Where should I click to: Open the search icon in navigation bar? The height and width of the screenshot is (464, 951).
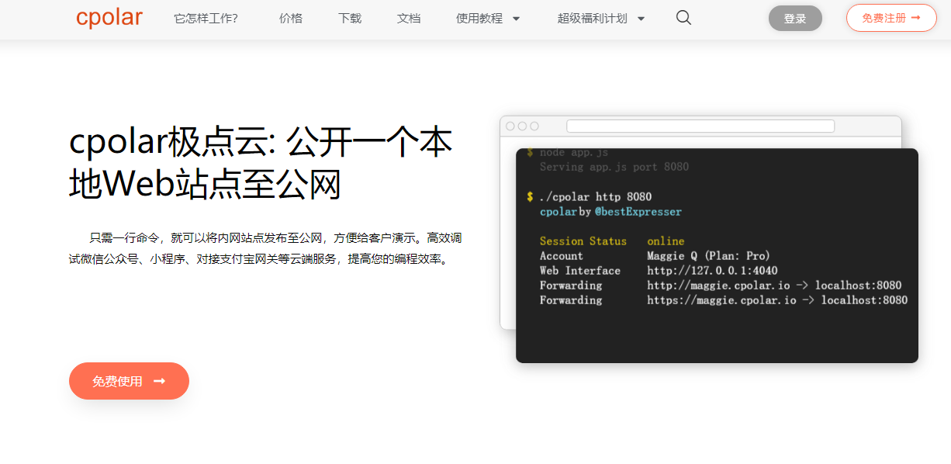point(683,17)
